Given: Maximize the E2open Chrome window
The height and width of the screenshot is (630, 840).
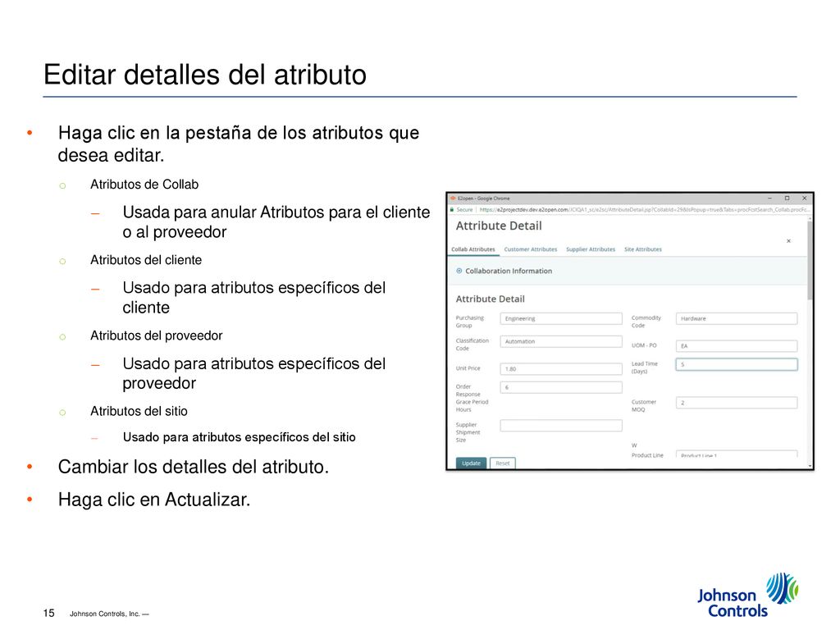Looking at the screenshot, I should coord(787,199).
